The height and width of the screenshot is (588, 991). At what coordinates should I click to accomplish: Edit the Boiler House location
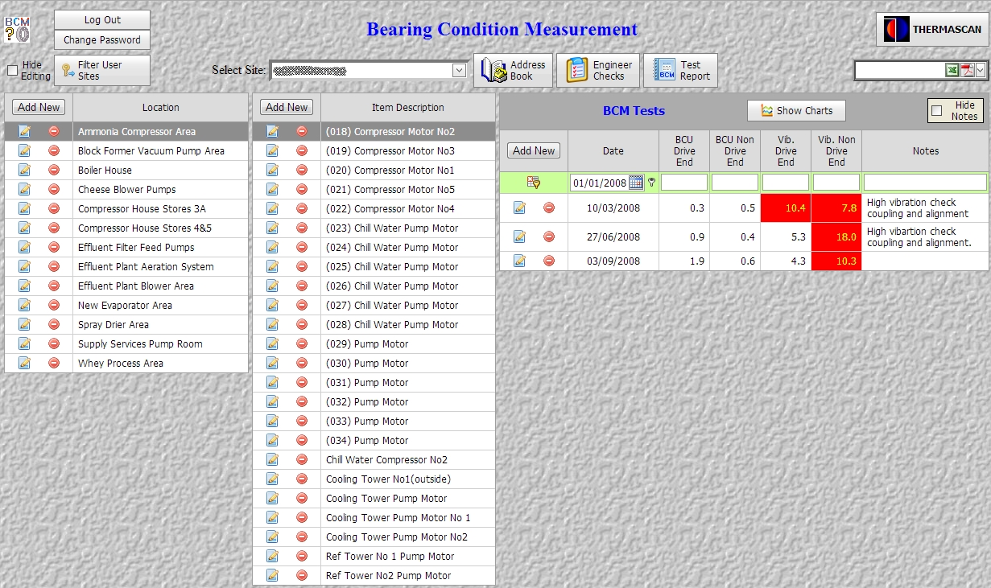click(24, 170)
